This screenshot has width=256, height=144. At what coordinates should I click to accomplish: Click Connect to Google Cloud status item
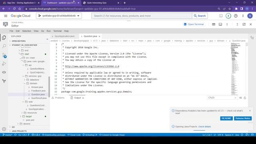tap(112, 135)
